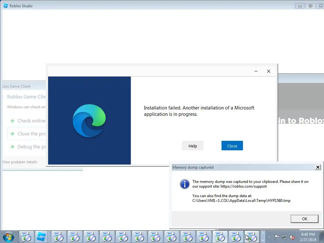Expand View problem details in crash dialog
The height and width of the screenshot is (243, 324).
point(20,162)
